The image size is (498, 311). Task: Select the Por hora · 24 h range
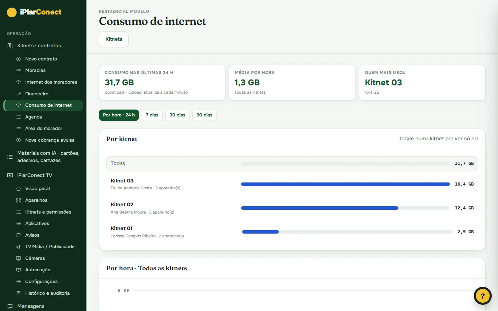click(x=119, y=115)
